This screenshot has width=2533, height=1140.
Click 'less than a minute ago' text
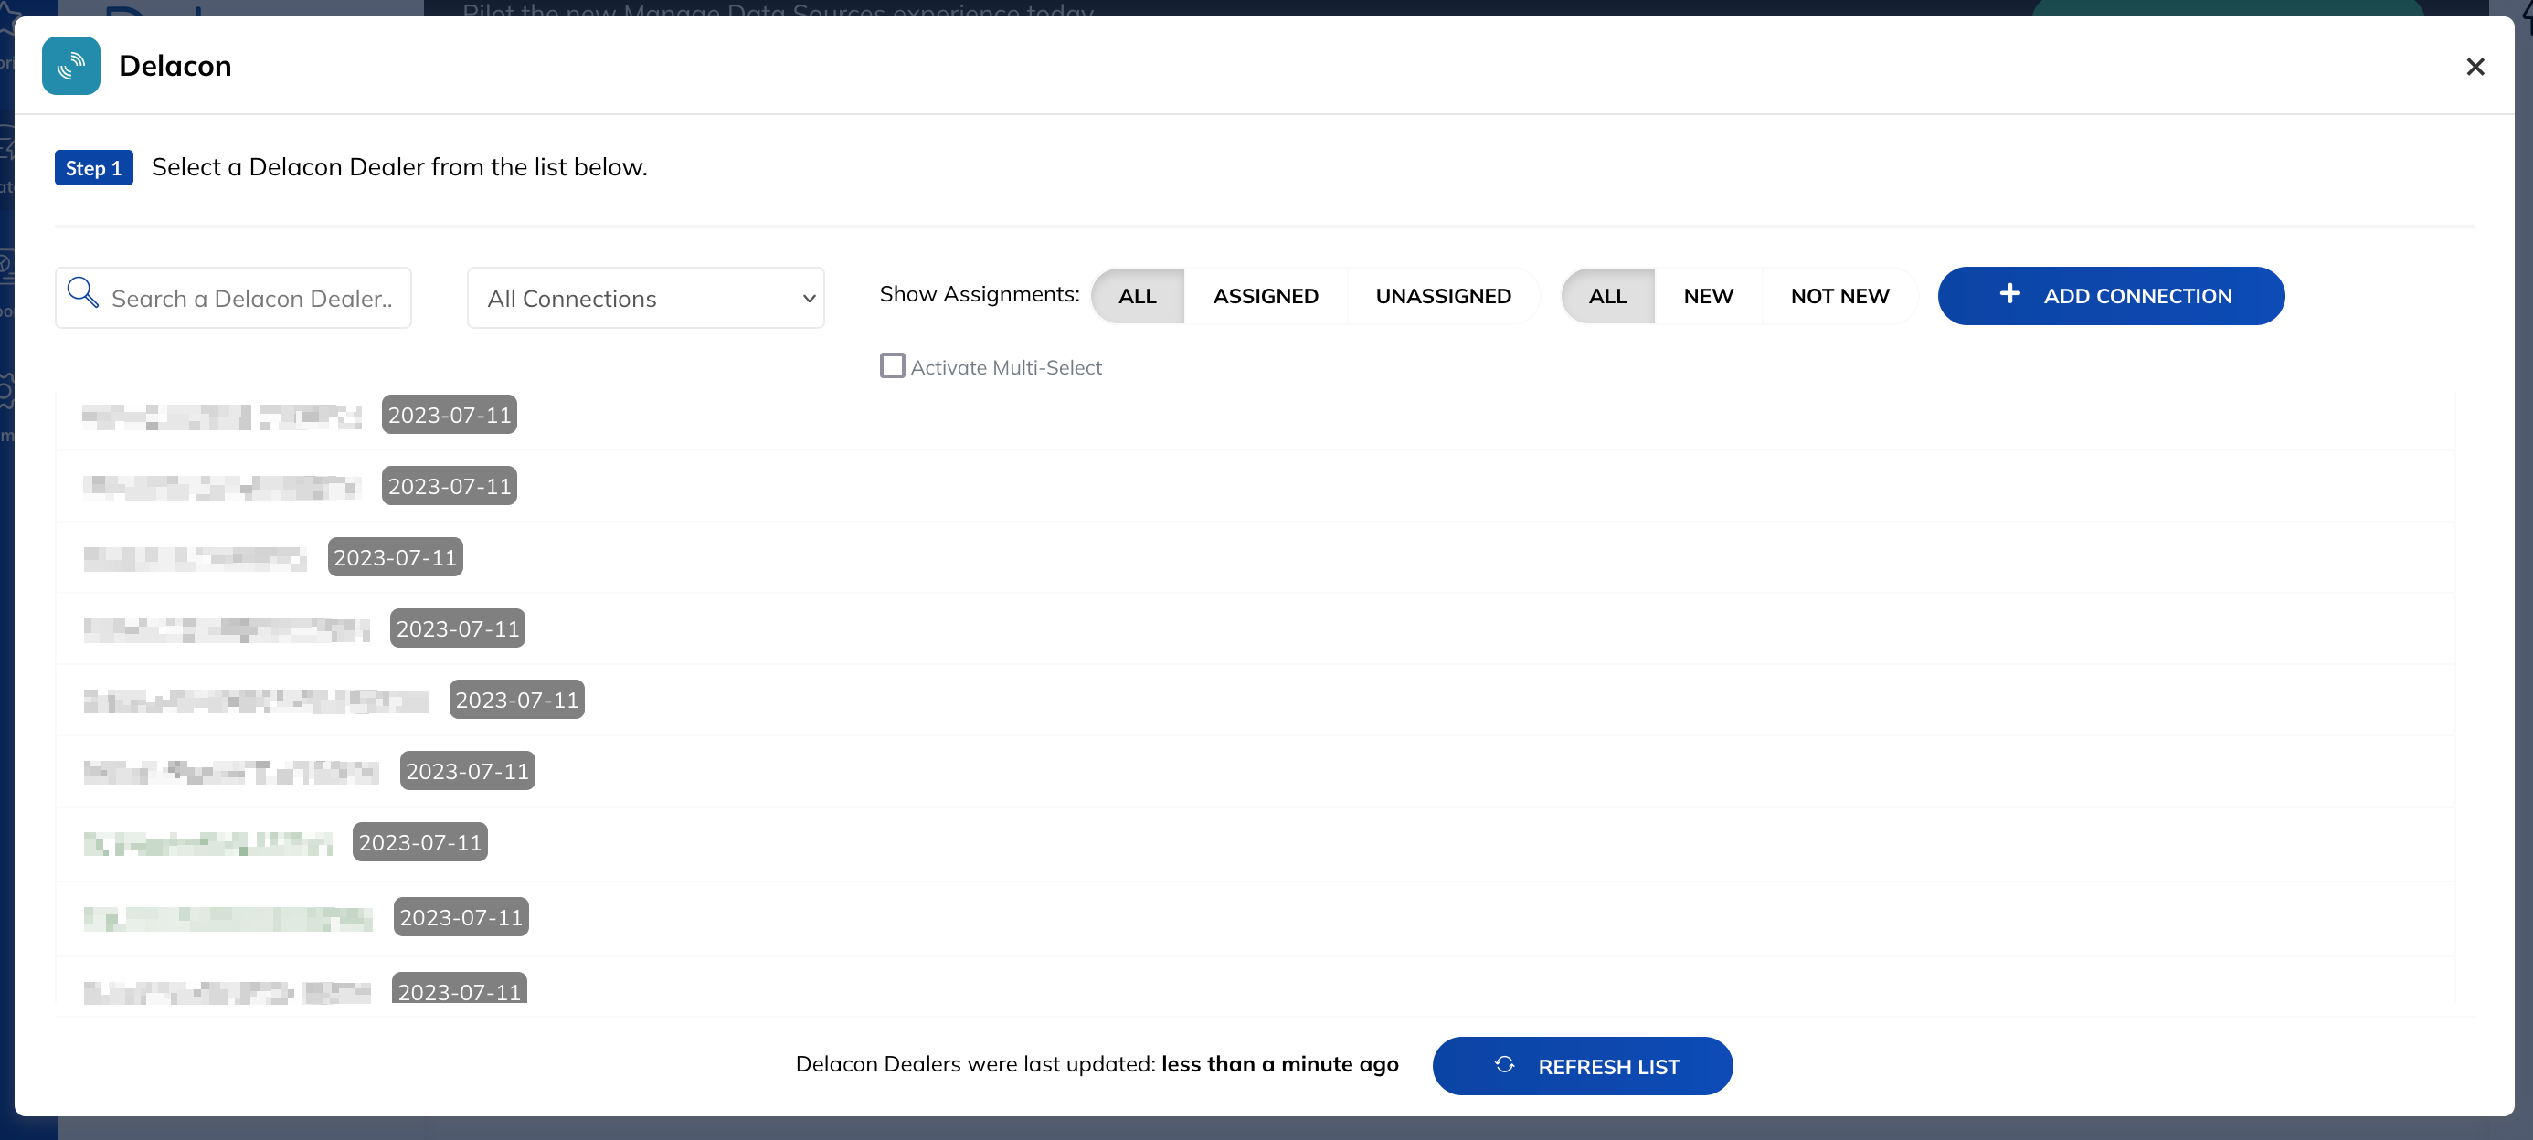point(1279,1064)
